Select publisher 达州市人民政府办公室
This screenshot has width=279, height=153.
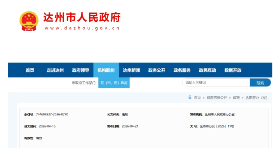pos(220,114)
